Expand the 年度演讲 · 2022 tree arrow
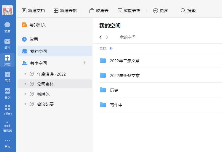222x152 pixels. click(25, 74)
